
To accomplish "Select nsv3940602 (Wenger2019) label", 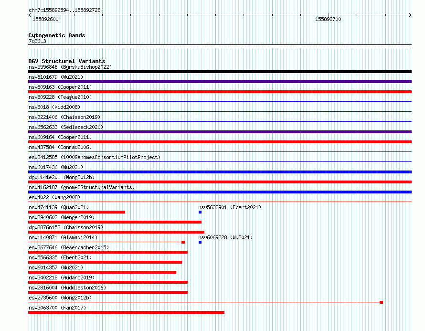I will click(x=62, y=217).
